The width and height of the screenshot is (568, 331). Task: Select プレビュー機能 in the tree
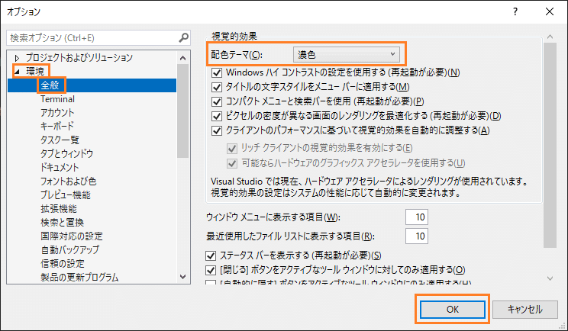click(x=65, y=195)
